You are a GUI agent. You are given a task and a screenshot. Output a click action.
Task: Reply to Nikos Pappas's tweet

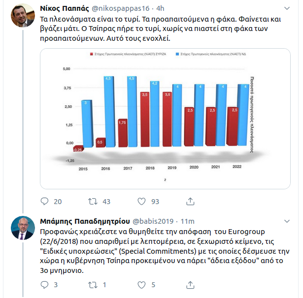pos(44,201)
